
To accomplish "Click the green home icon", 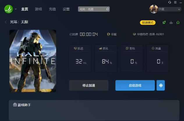I will point(178,22).
